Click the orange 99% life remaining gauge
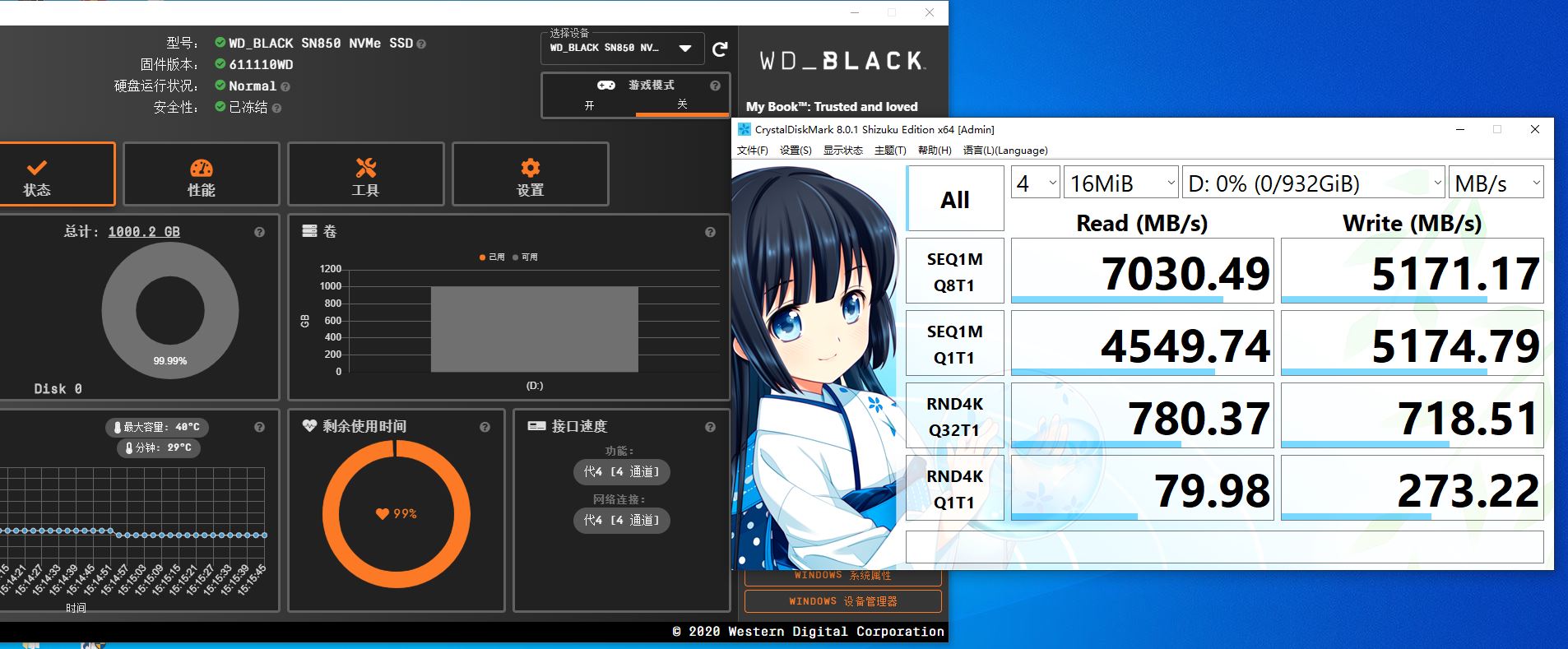Viewport: 1568px width, 649px height. point(397,514)
